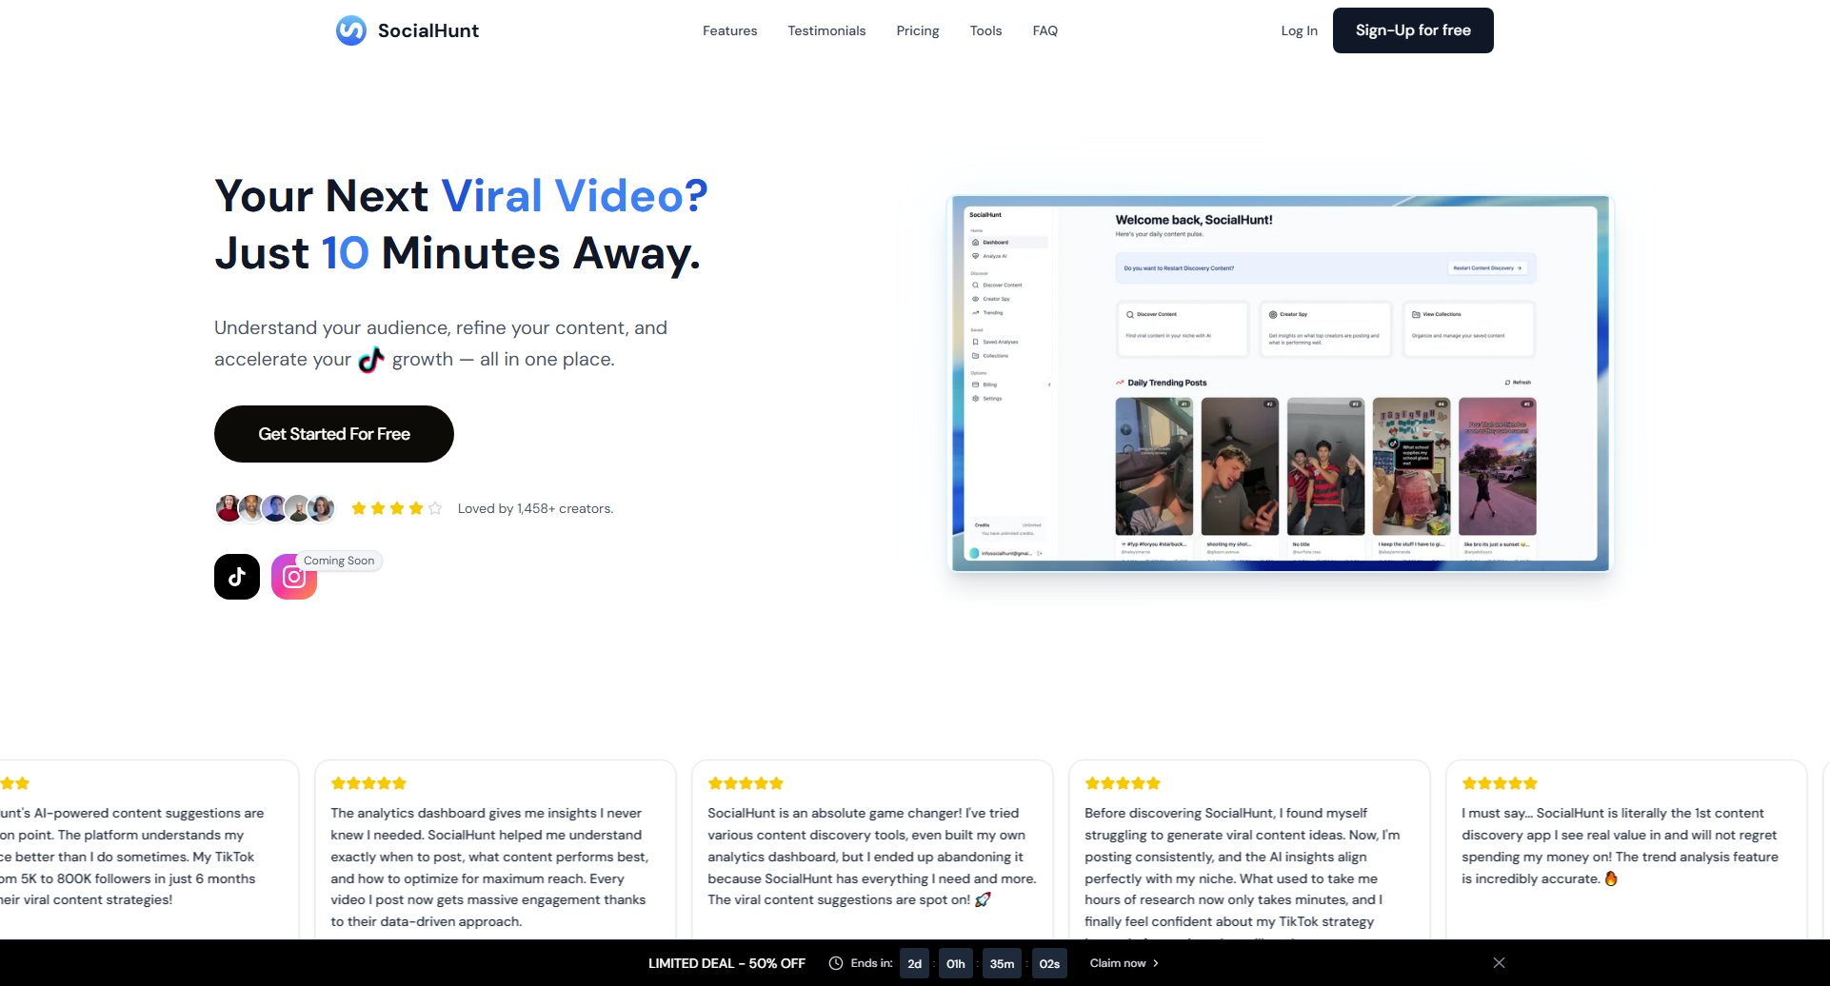Select the fourth star rating
1830x986 pixels.
416,507
